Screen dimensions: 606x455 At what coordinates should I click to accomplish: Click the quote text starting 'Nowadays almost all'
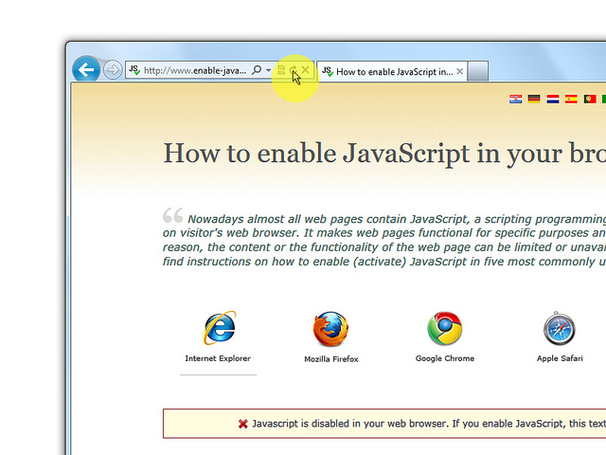pos(384,240)
